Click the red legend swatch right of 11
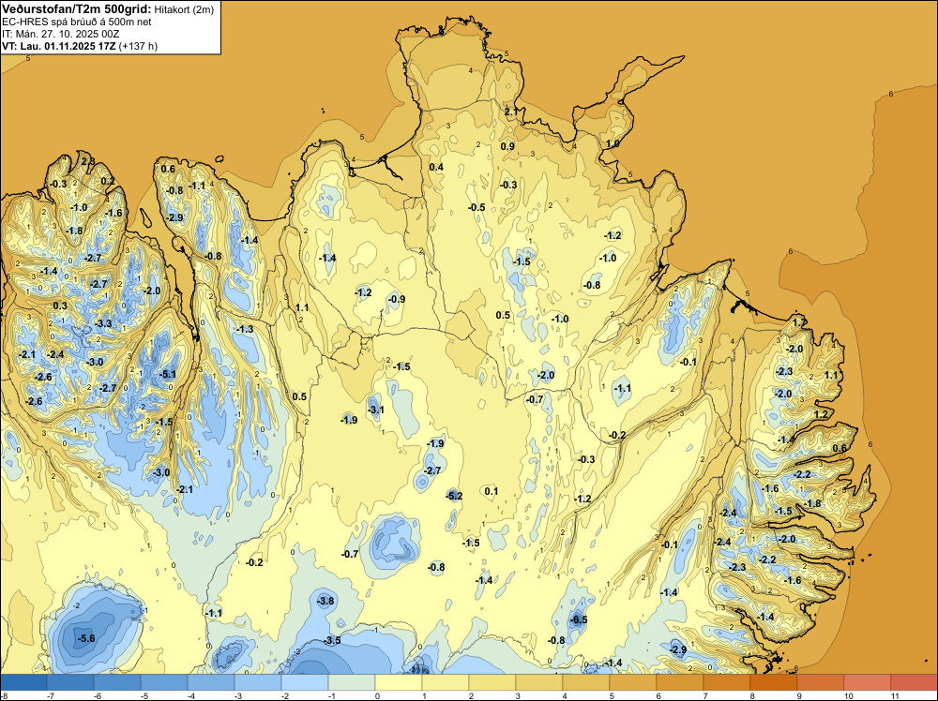Viewport: 938px width, 701px height. click(914, 682)
